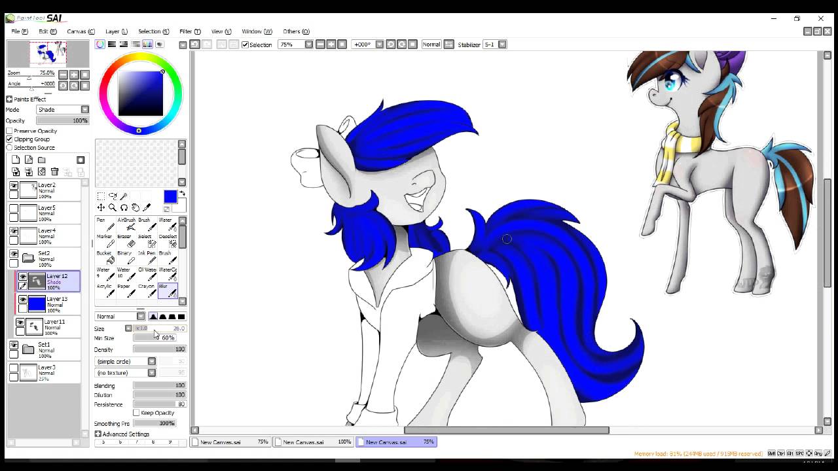The width and height of the screenshot is (838, 471).
Task: Hide Layer2 with its eye icon
Action: [x=14, y=186]
